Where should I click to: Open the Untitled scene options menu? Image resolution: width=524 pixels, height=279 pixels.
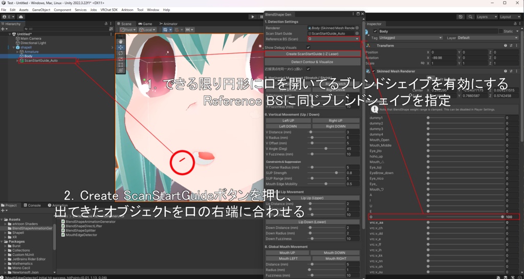coord(111,34)
